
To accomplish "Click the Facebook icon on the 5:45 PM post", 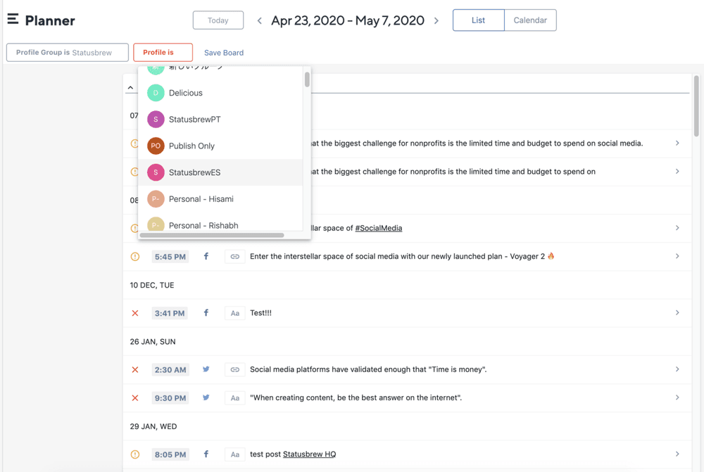I will (206, 257).
